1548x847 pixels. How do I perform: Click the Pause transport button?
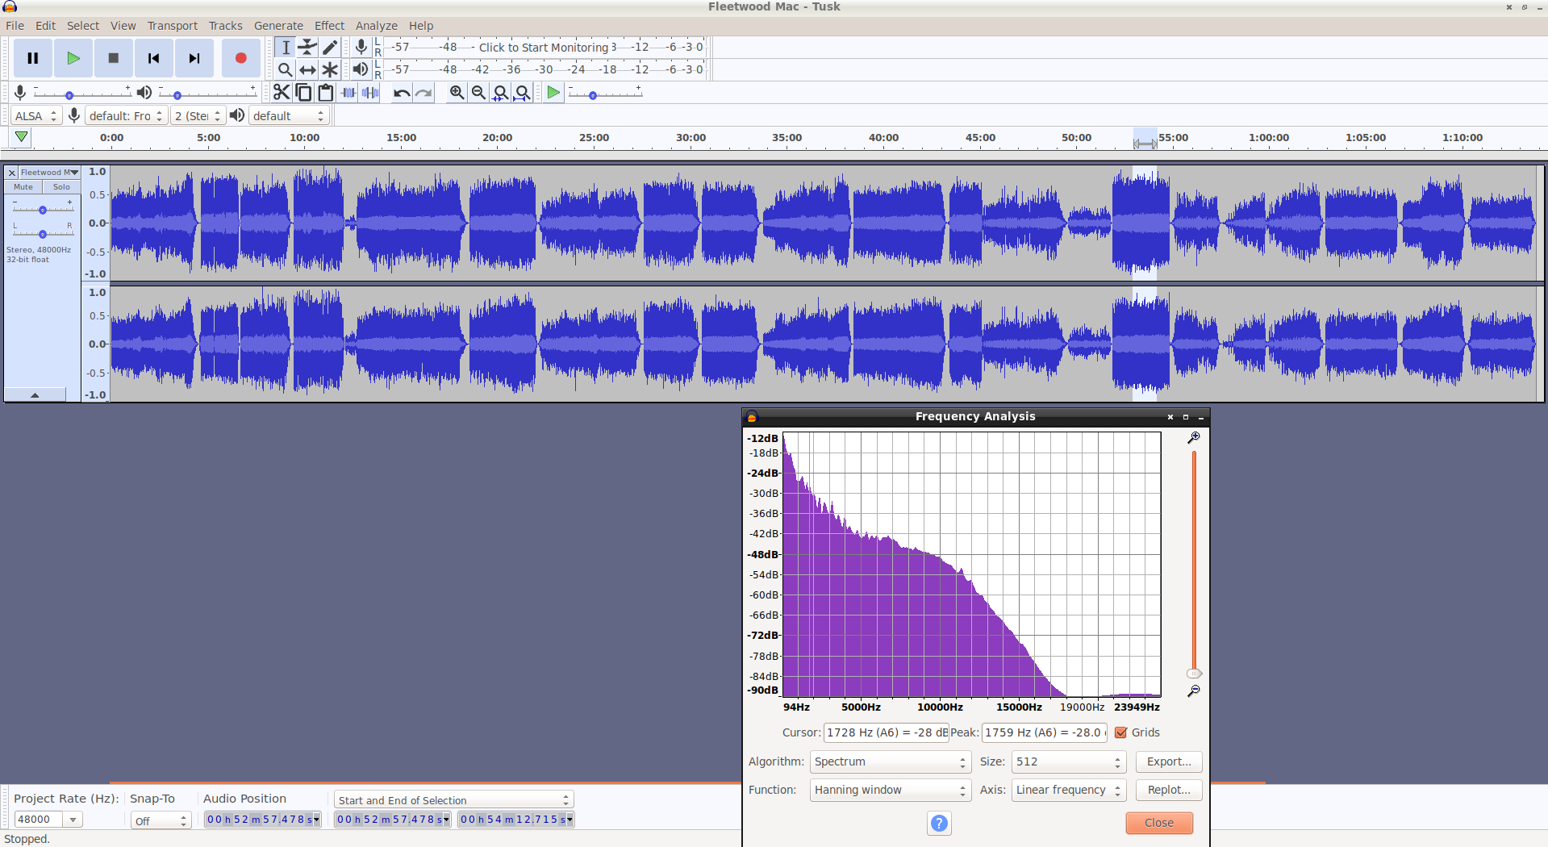click(33, 58)
